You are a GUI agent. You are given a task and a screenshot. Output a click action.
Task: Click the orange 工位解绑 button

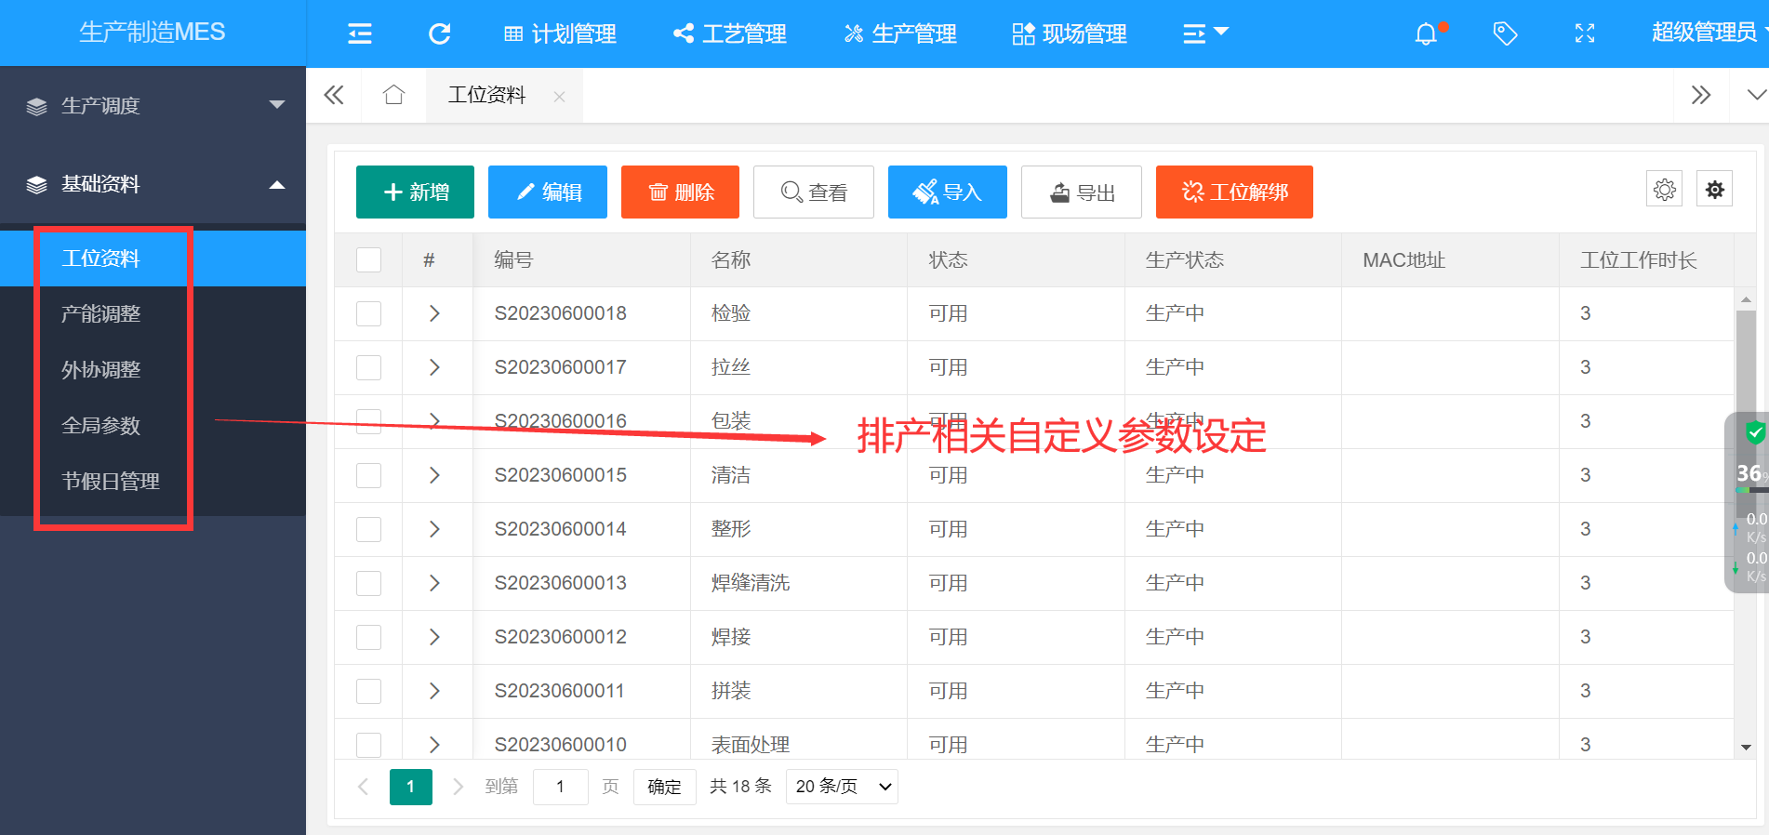pyautogui.click(x=1234, y=192)
